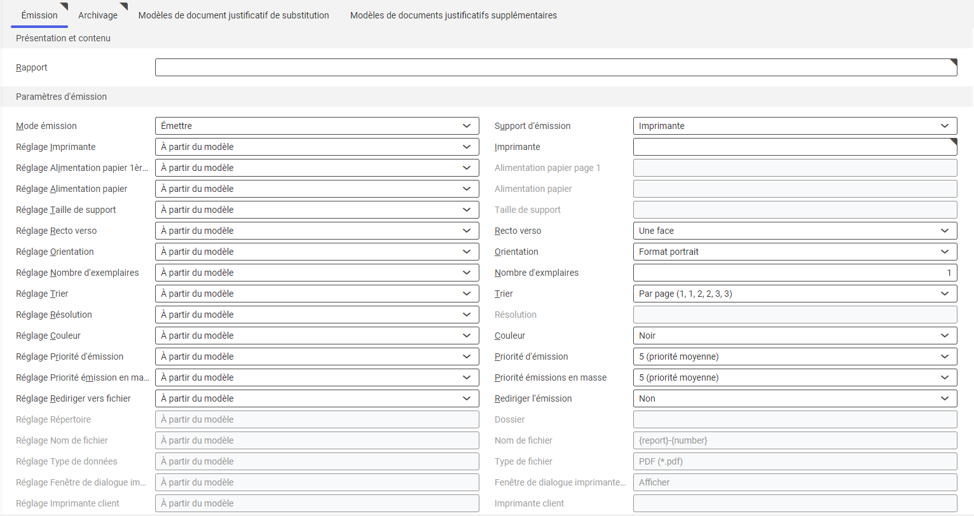974x516 pixels.
Task: Open the Réglage Priorité d'émission dropdown
Action: click(317, 356)
